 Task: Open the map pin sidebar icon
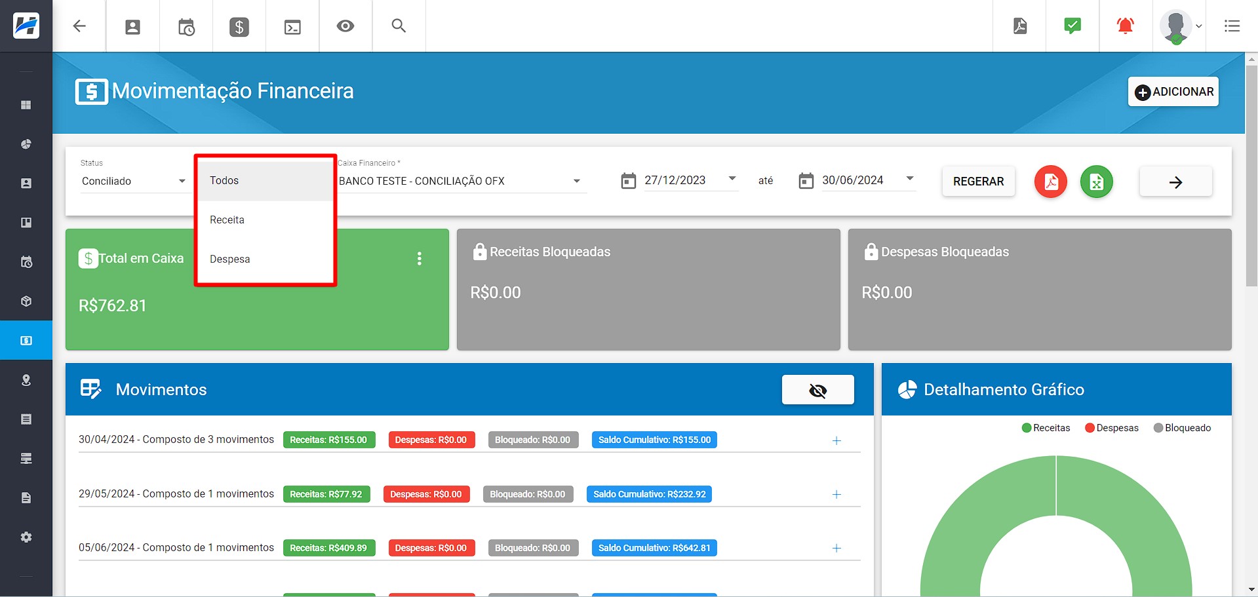click(x=26, y=380)
